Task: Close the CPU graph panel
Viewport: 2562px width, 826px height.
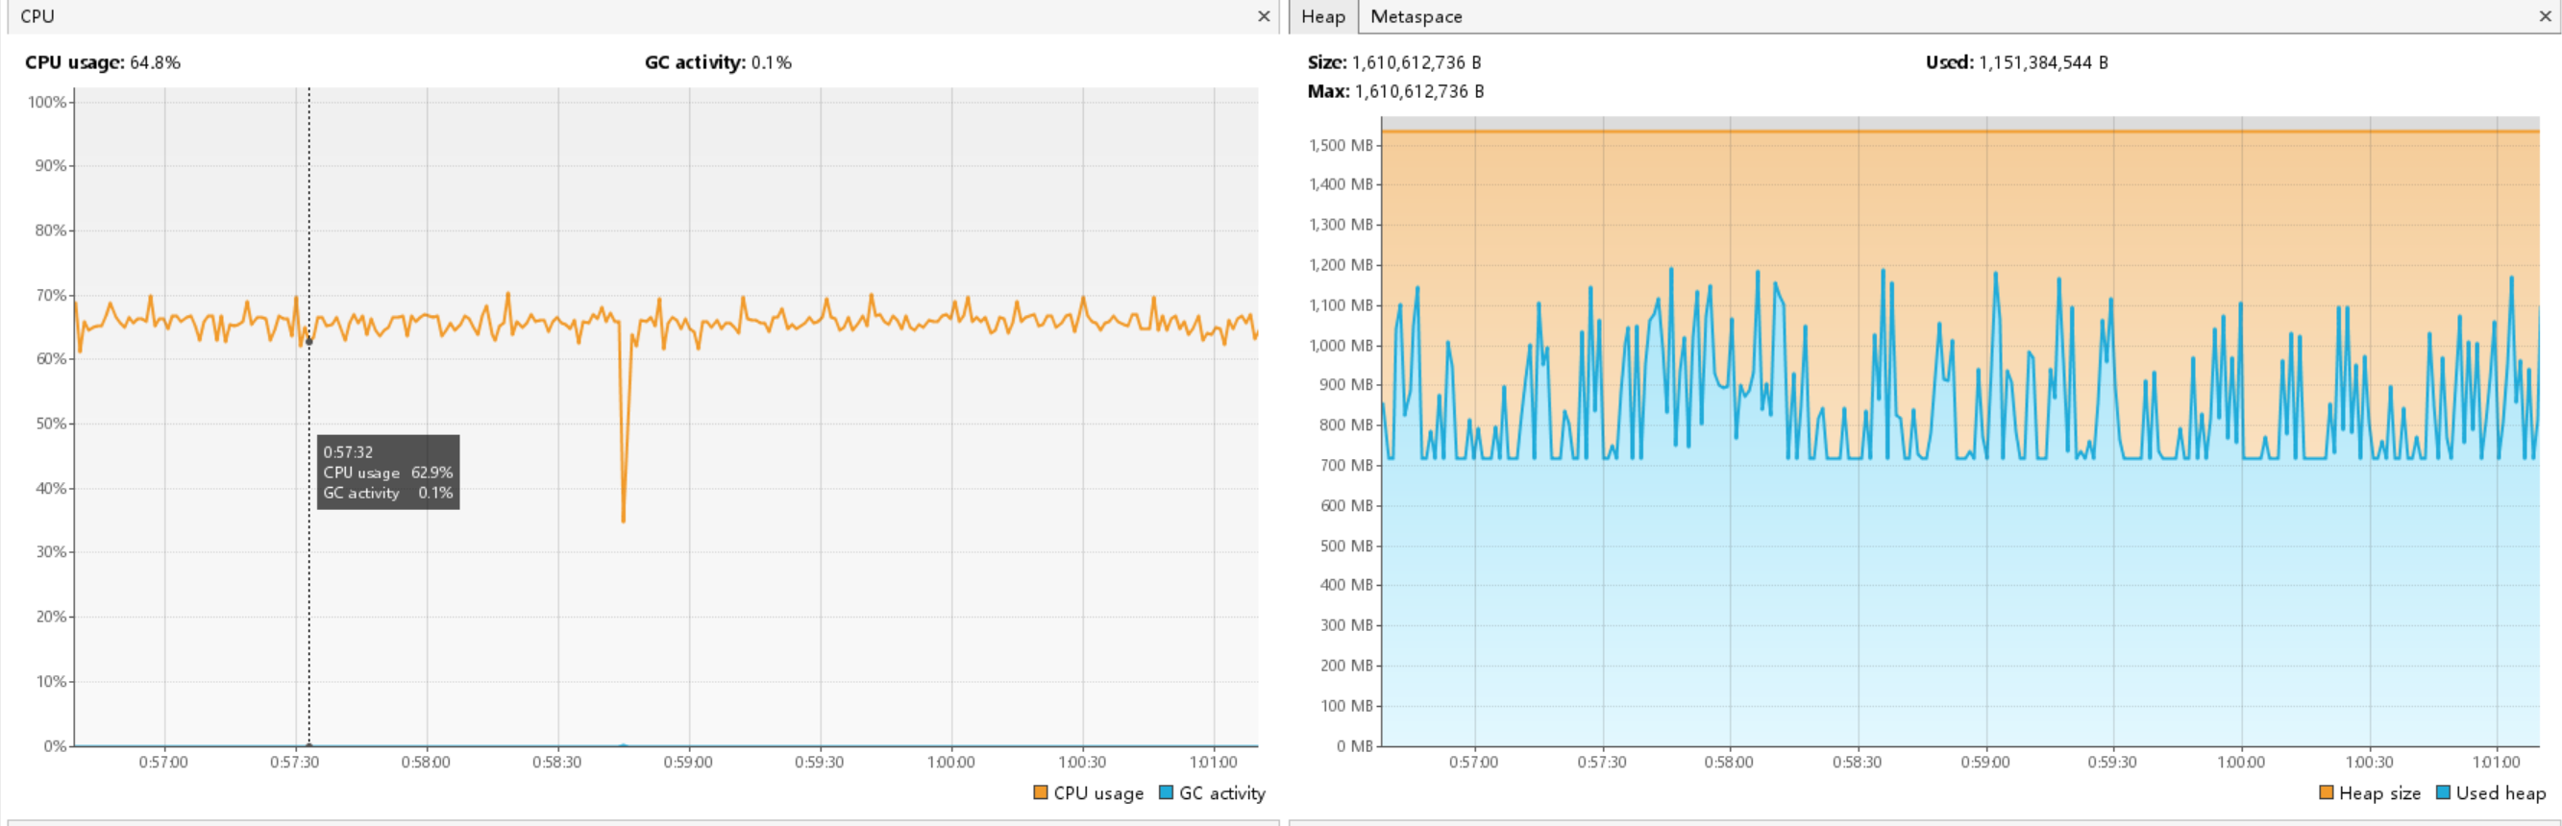Action: (x=1263, y=17)
